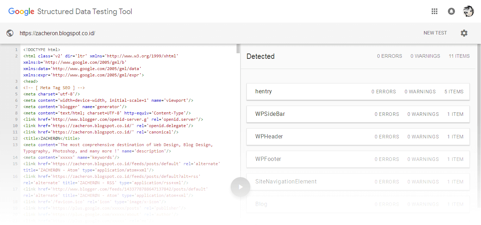
Task: Click the openid.server link line
Action: tap(113, 119)
